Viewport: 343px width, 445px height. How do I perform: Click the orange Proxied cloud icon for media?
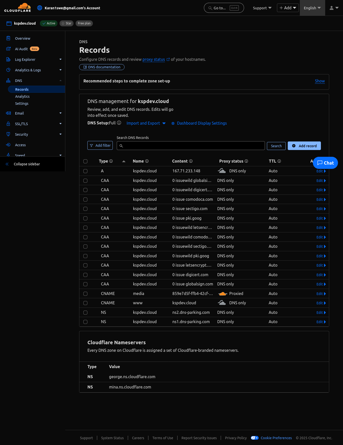coord(222,293)
